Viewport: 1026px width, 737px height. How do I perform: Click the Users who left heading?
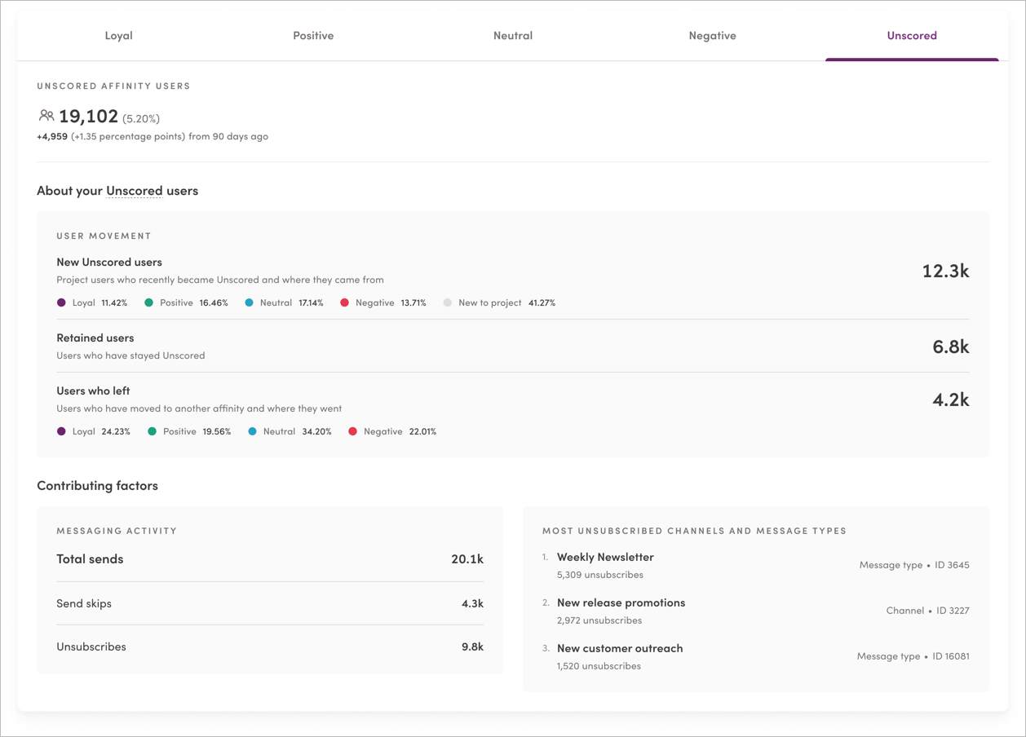pyautogui.click(x=93, y=391)
